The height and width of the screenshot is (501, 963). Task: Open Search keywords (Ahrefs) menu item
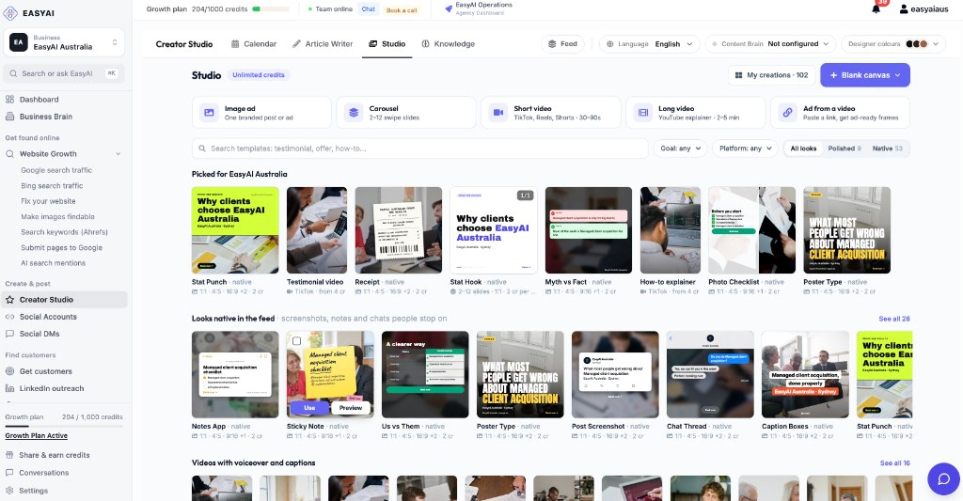(65, 232)
